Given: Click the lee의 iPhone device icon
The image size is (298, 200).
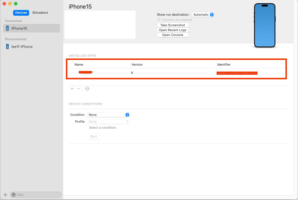Looking at the screenshot, I should 7,47.
